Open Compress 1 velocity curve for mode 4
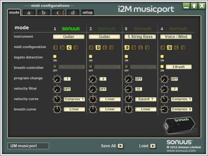Image resolution: width=208 pixels, height=156 pixels. [181, 99]
